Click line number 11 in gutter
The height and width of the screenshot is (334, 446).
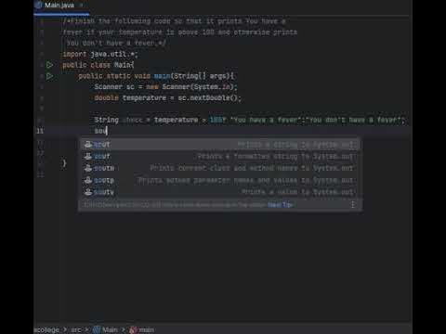coord(40,131)
